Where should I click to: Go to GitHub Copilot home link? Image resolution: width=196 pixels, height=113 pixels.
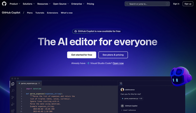[x=11, y=13]
